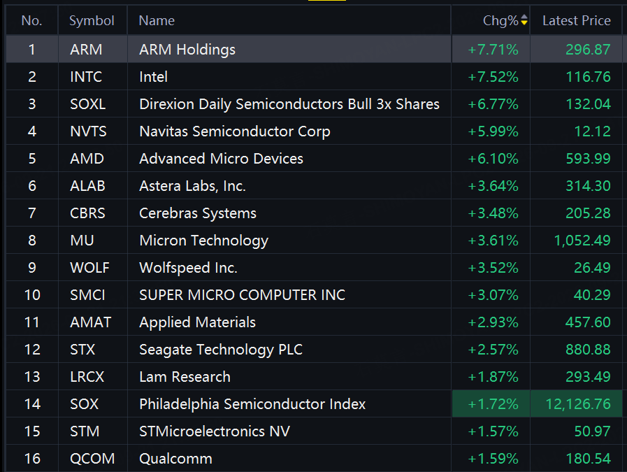Click the WOLF ticker symbol

pyautogui.click(x=89, y=268)
